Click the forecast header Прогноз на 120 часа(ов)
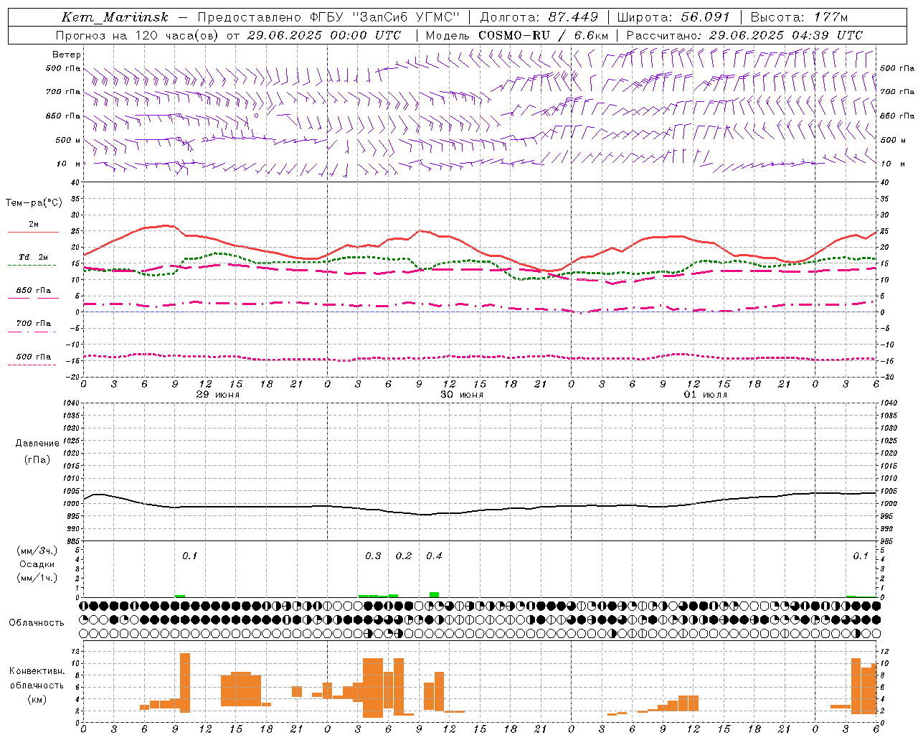This screenshot has width=918, height=735. (x=138, y=35)
